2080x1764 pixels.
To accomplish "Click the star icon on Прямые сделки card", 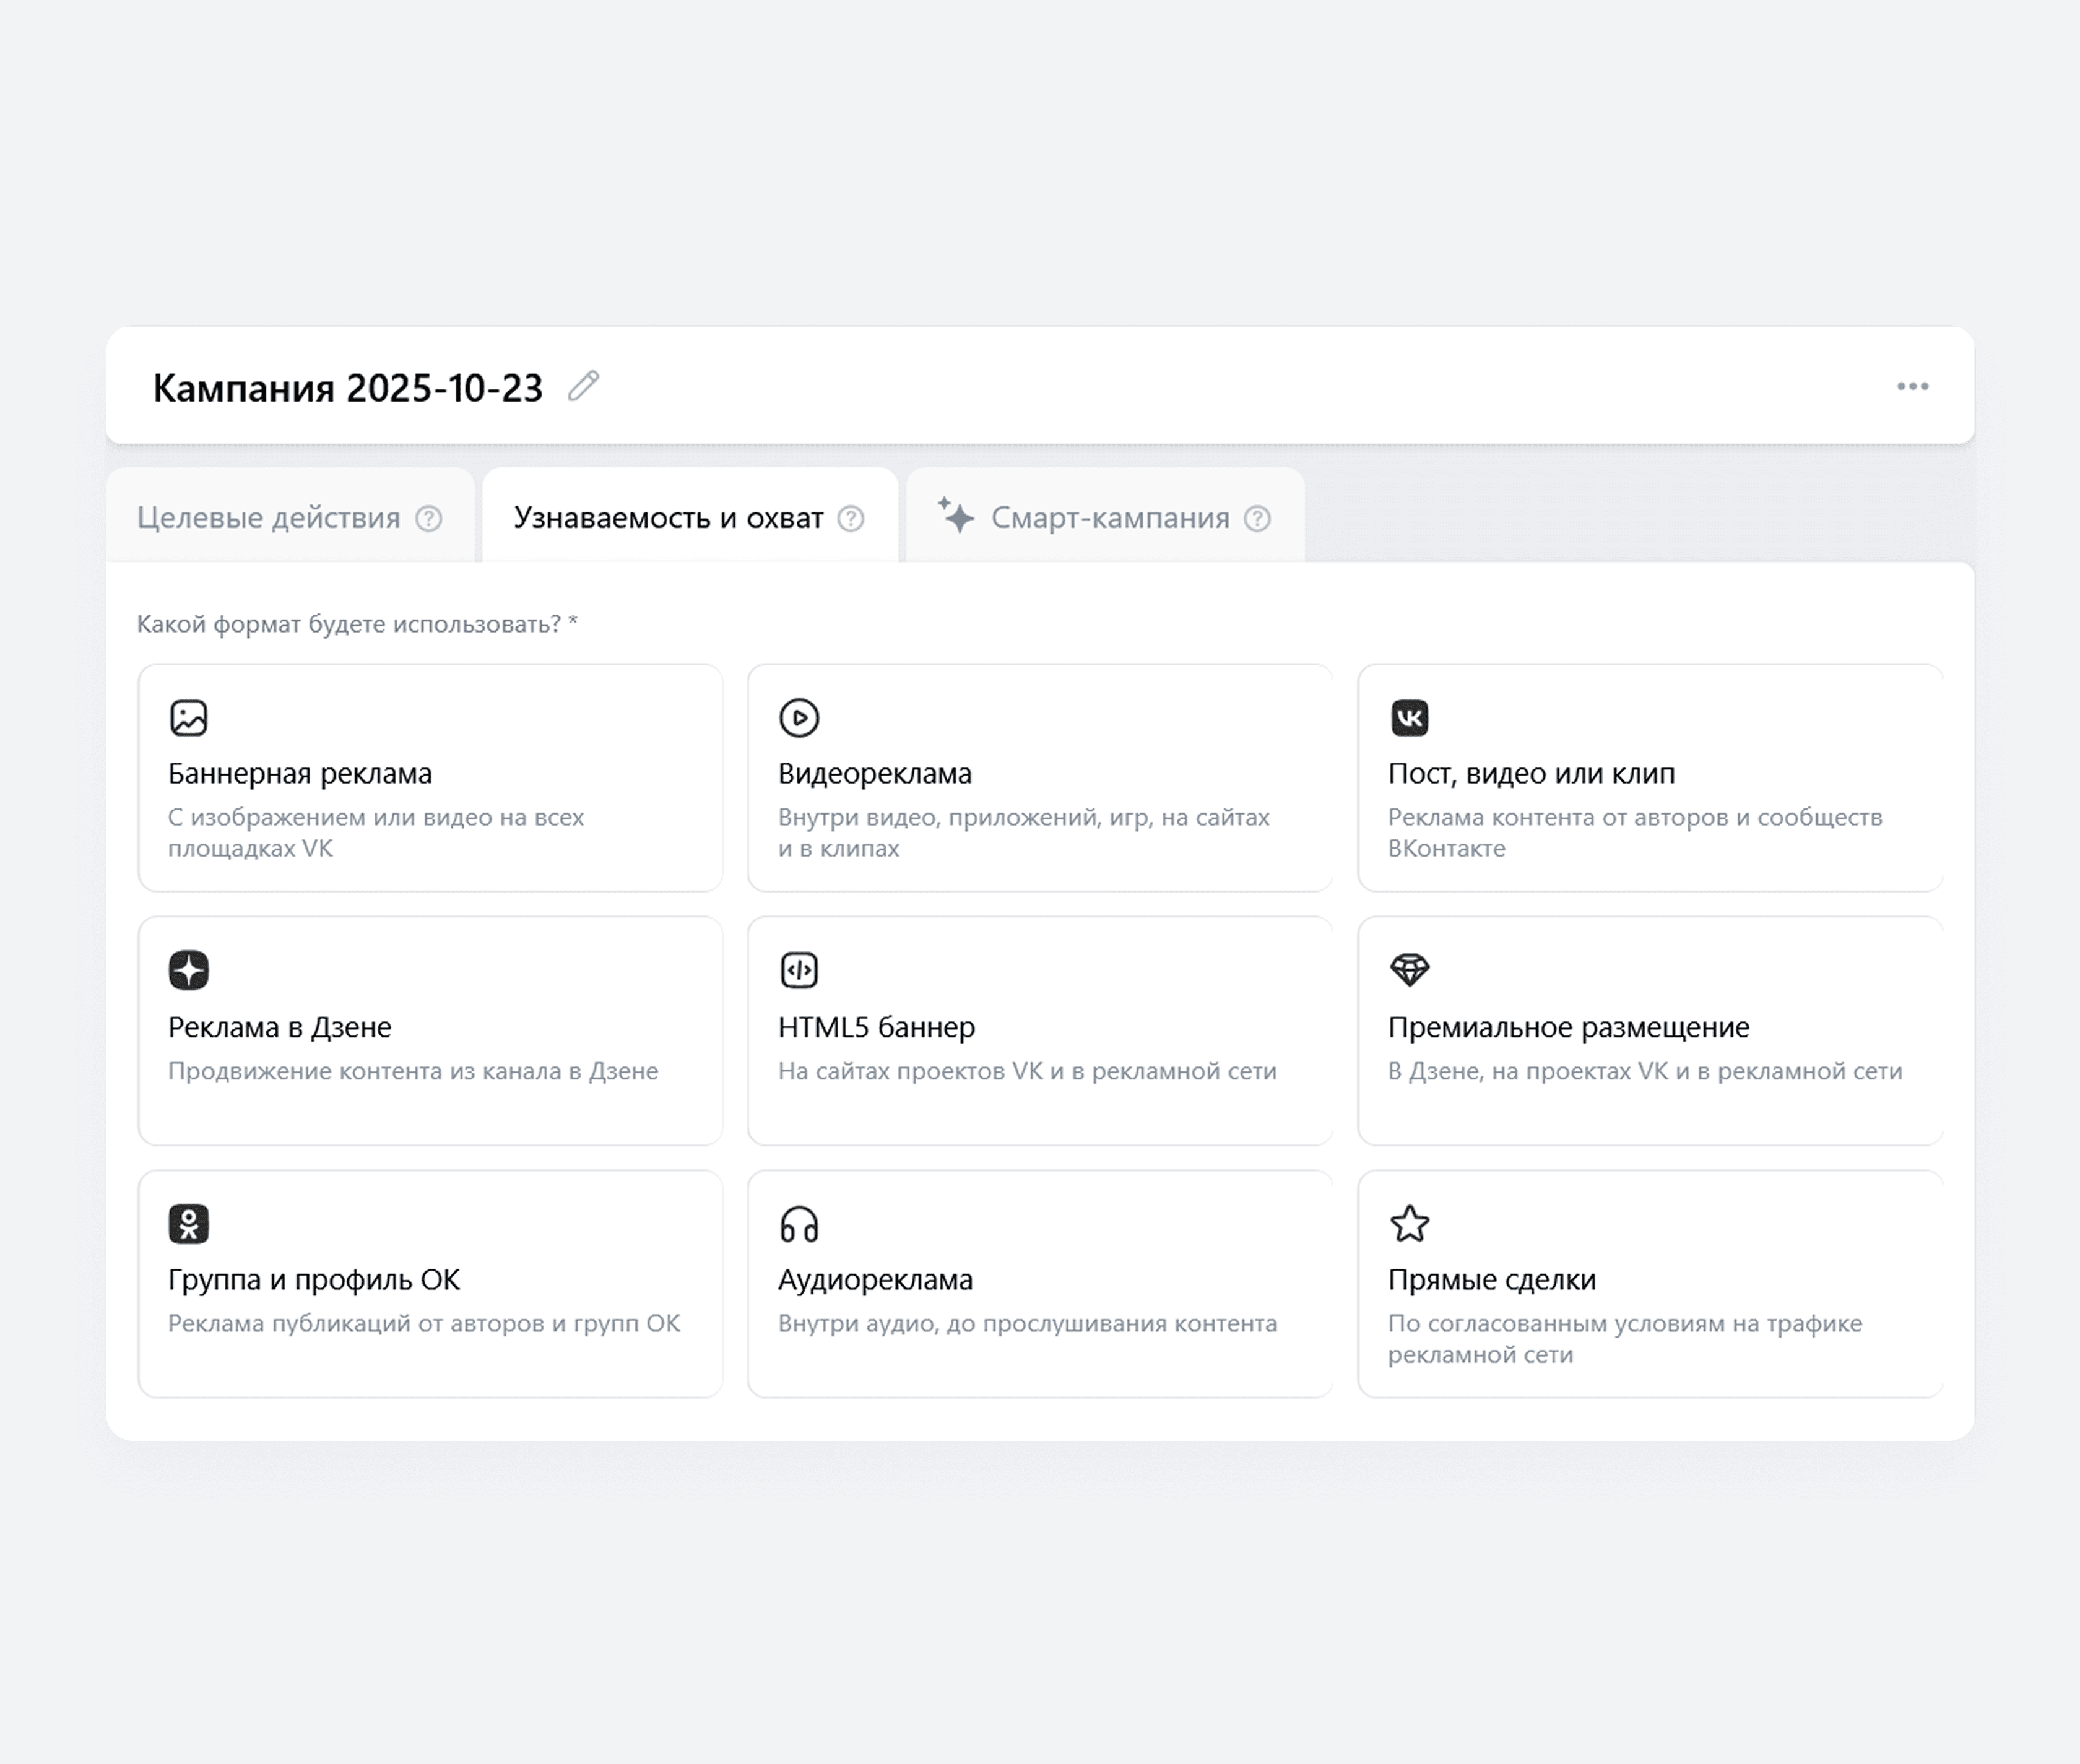I will (x=1409, y=1223).
